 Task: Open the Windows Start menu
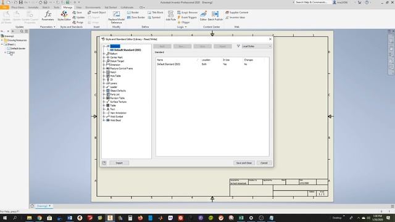coord(4,218)
